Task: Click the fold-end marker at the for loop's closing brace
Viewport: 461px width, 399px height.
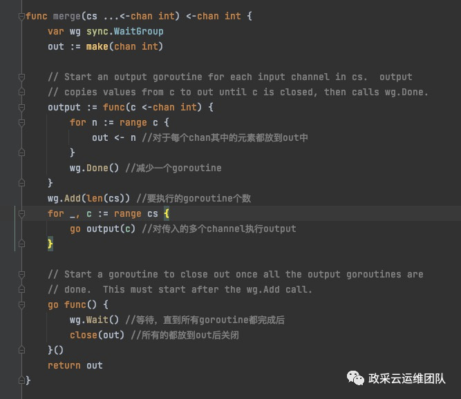Action: tap(21, 244)
